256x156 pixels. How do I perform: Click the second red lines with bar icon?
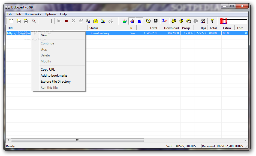click(50, 21)
